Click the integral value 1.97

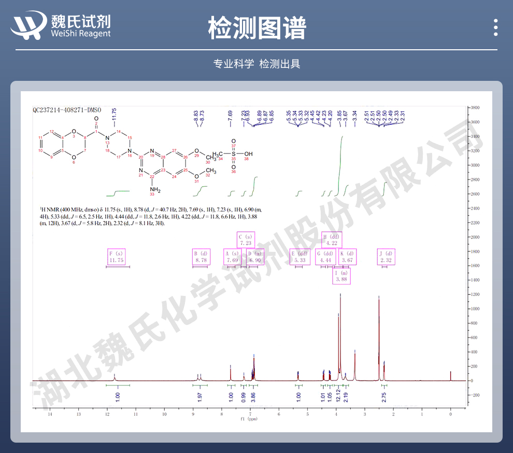pyautogui.click(x=200, y=397)
